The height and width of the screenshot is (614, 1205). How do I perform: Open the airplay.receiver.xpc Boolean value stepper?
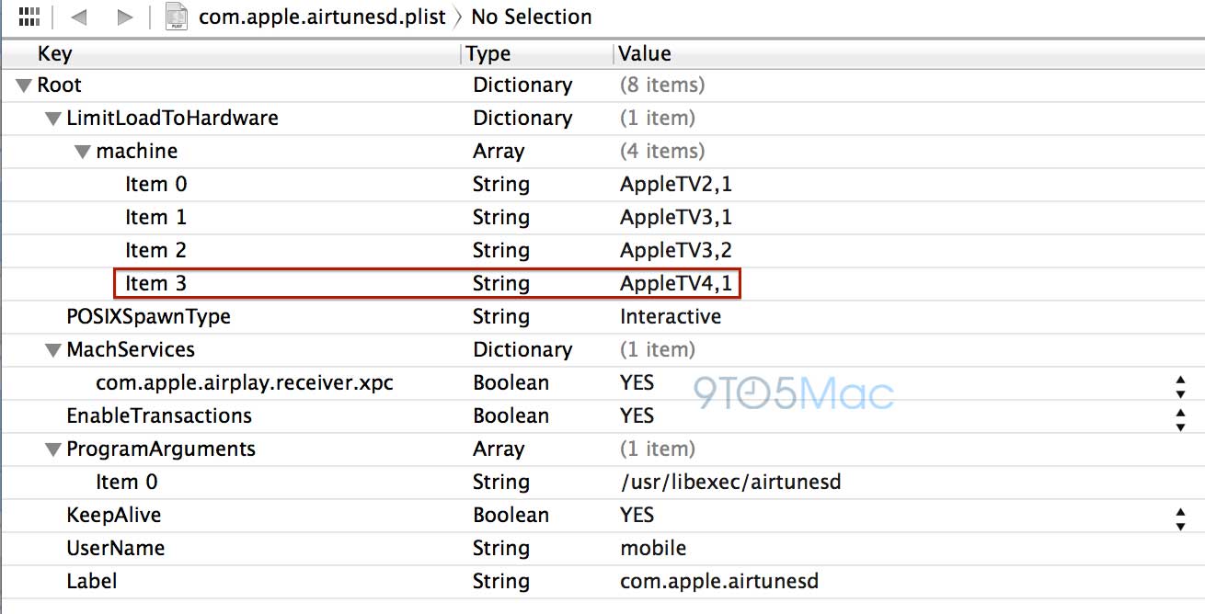(x=1180, y=383)
